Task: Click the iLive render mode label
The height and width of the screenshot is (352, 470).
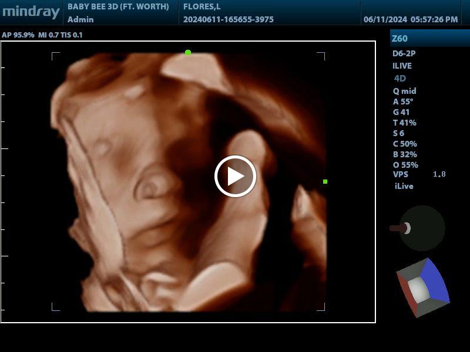Action: click(x=404, y=186)
